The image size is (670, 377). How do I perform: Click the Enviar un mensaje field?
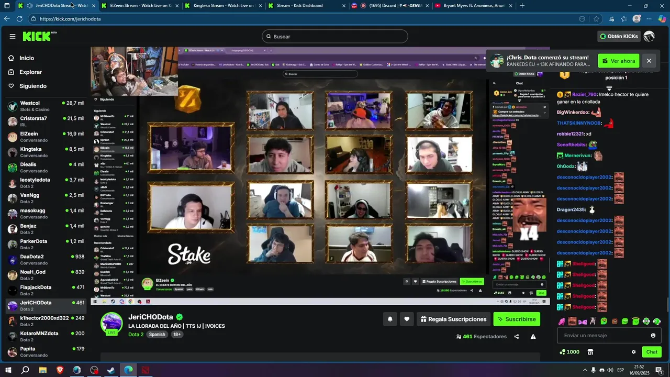pyautogui.click(x=609, y=336)
